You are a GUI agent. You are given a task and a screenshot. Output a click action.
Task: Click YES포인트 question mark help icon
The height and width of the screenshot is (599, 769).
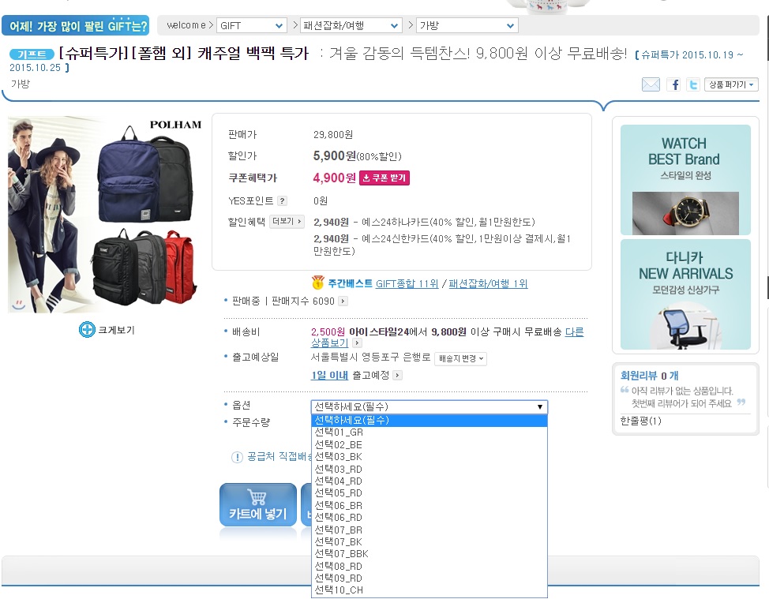pyautogui.click(x=283, y=201)
